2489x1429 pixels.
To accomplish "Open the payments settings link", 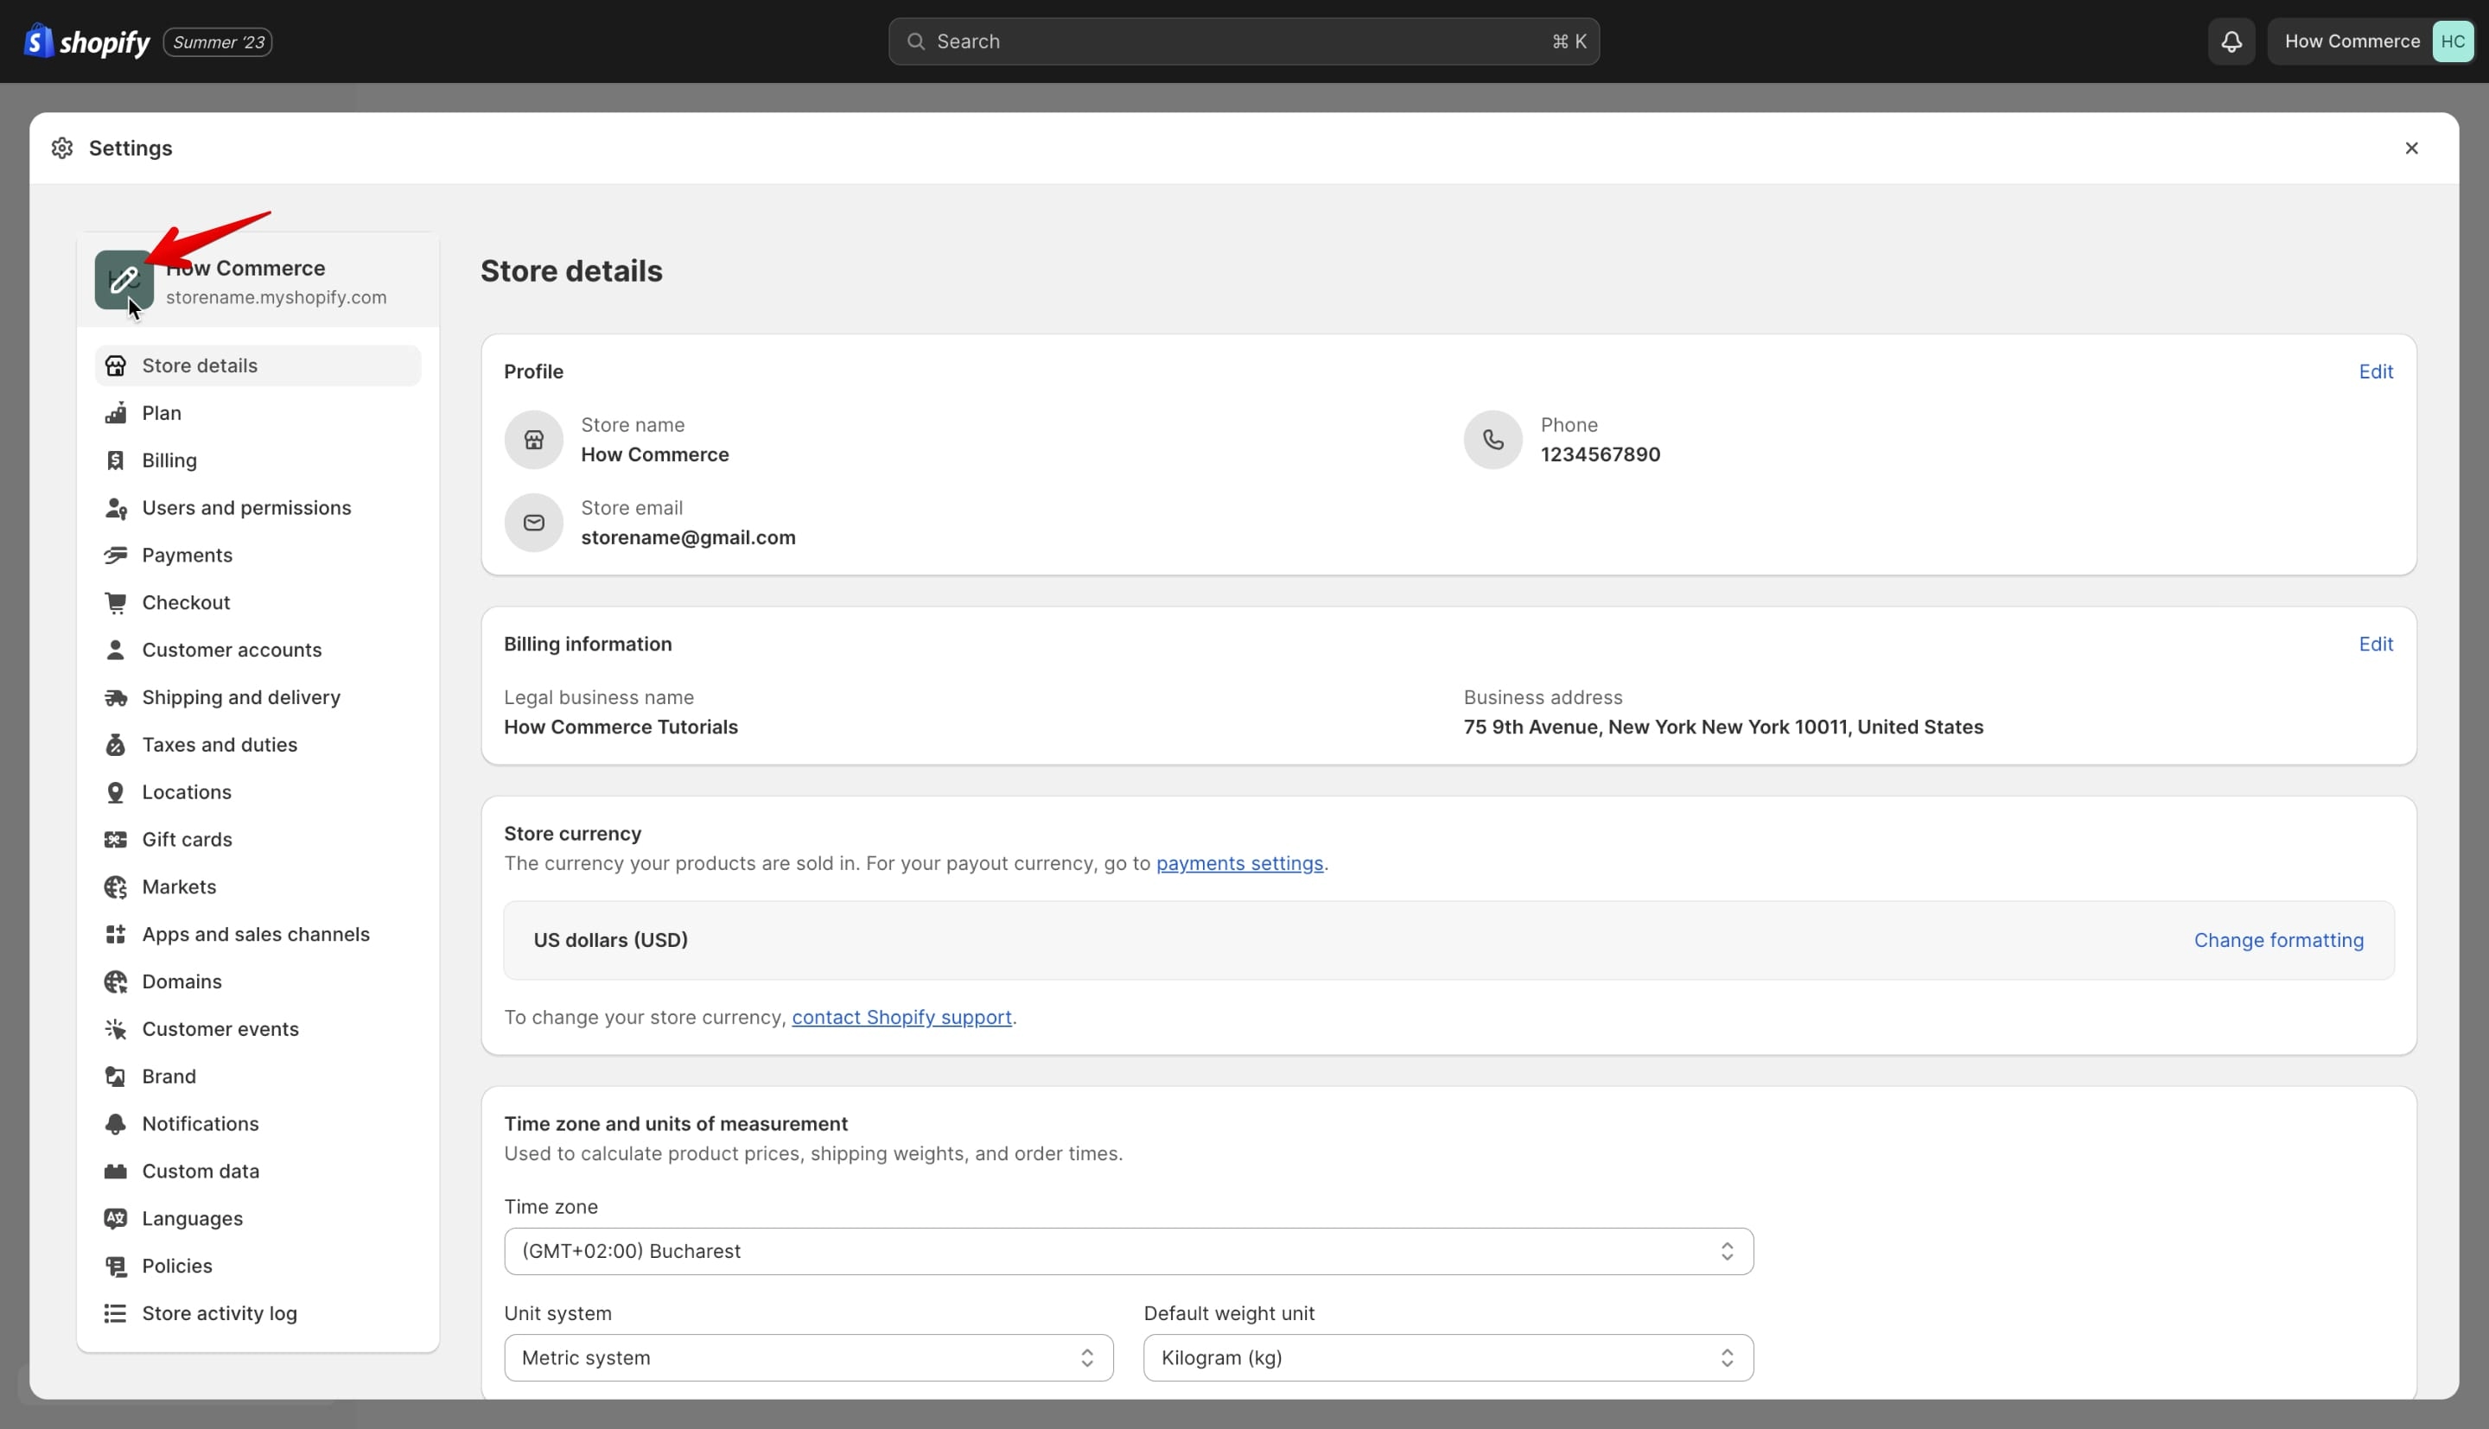I will (1238, 864).
